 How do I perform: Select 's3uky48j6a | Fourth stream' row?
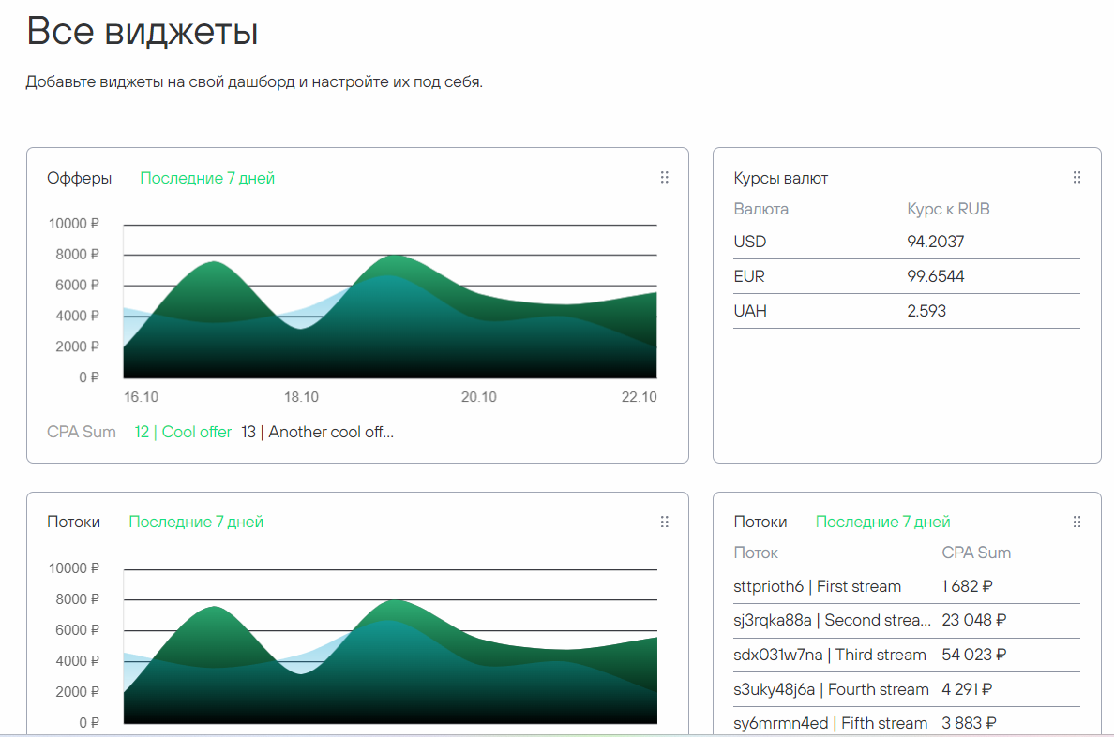pos(907,689)
